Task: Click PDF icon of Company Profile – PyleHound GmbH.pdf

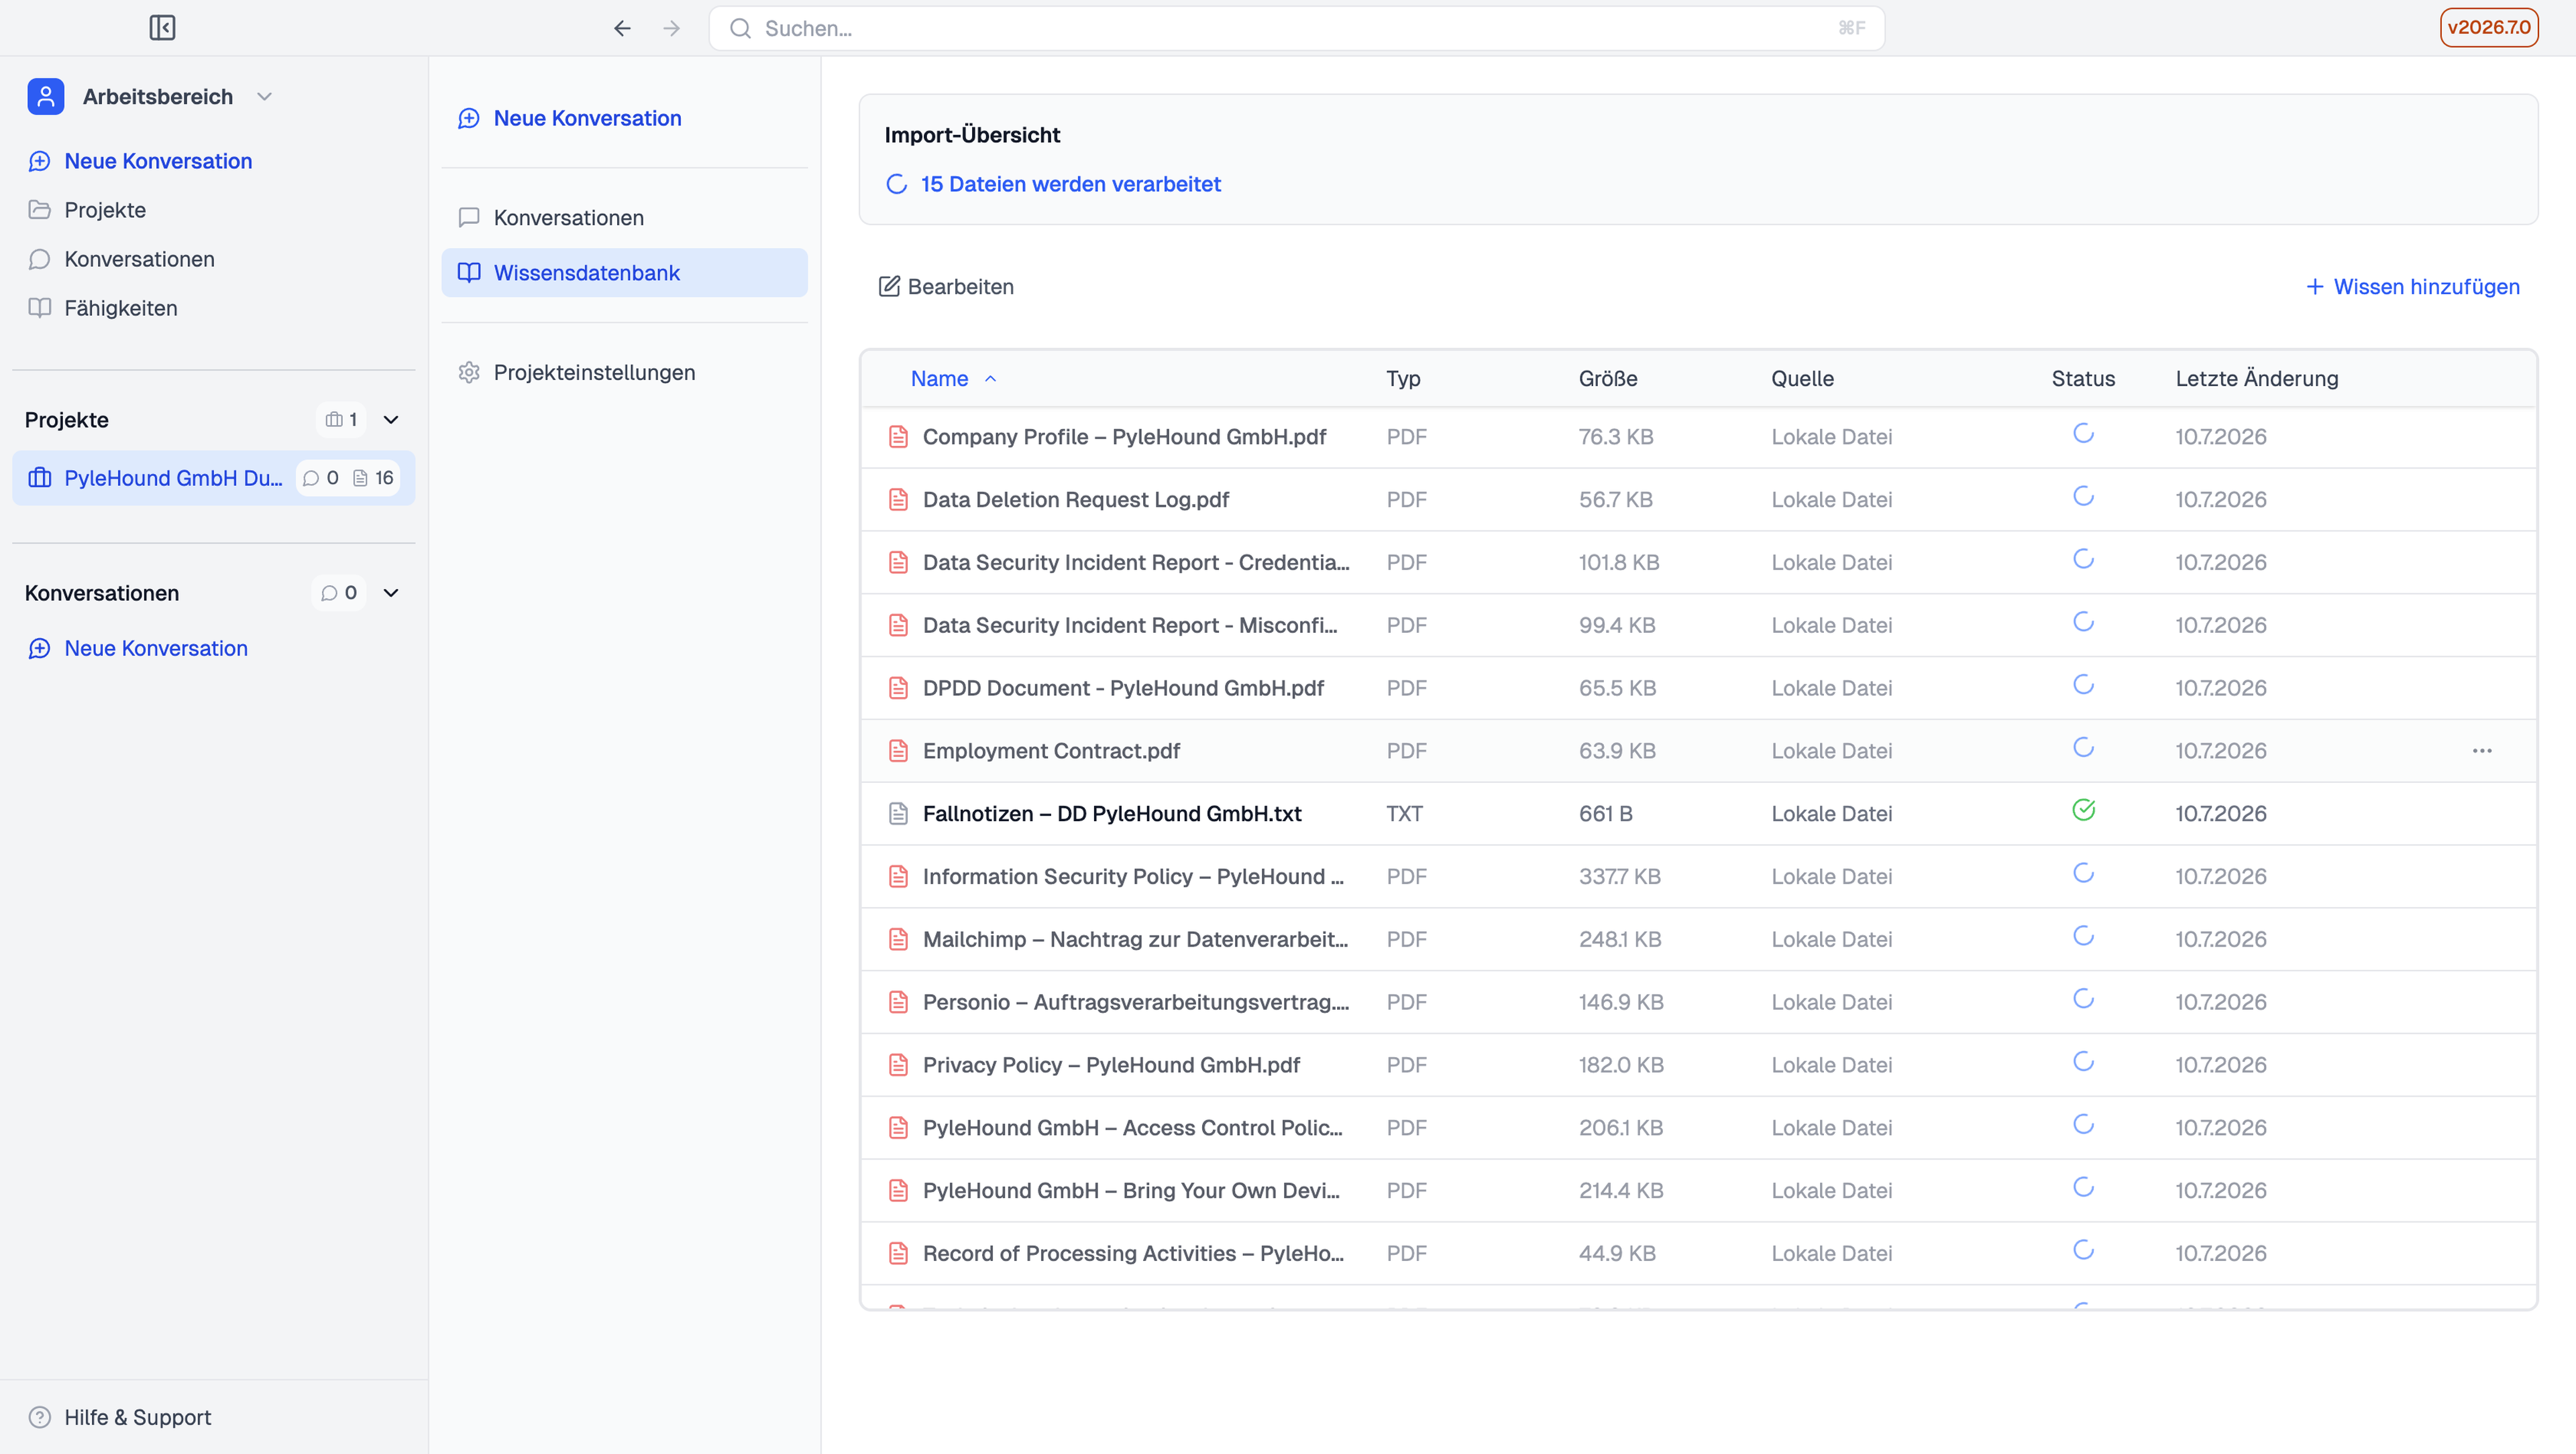Action: point(898,436)
